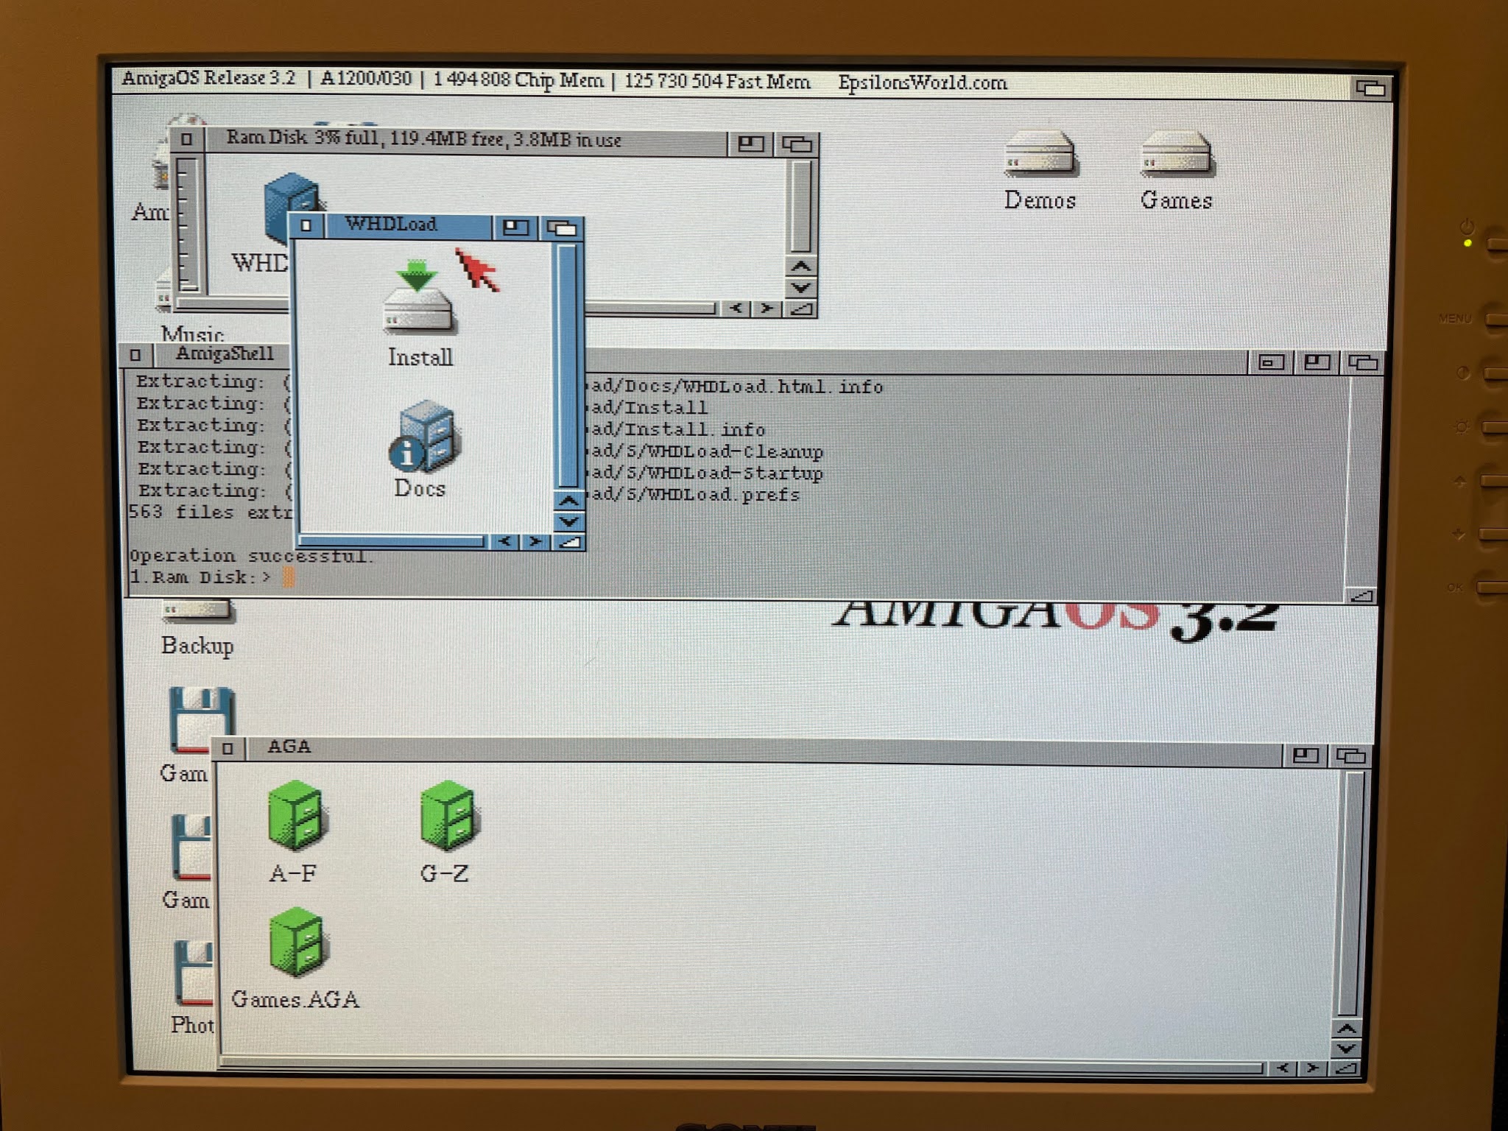Image resolution: width=1508 pixels, height=1131 pixels.
Task: Click scroll right arrow in Ram Disk window
Action: (x=767, y=309)
